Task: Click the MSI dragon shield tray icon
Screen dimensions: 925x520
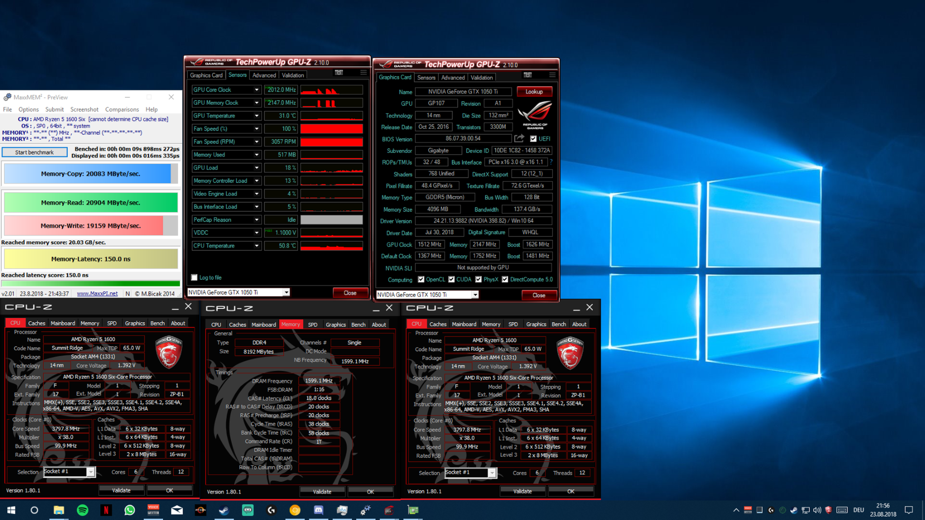Action: click(829, 510)
